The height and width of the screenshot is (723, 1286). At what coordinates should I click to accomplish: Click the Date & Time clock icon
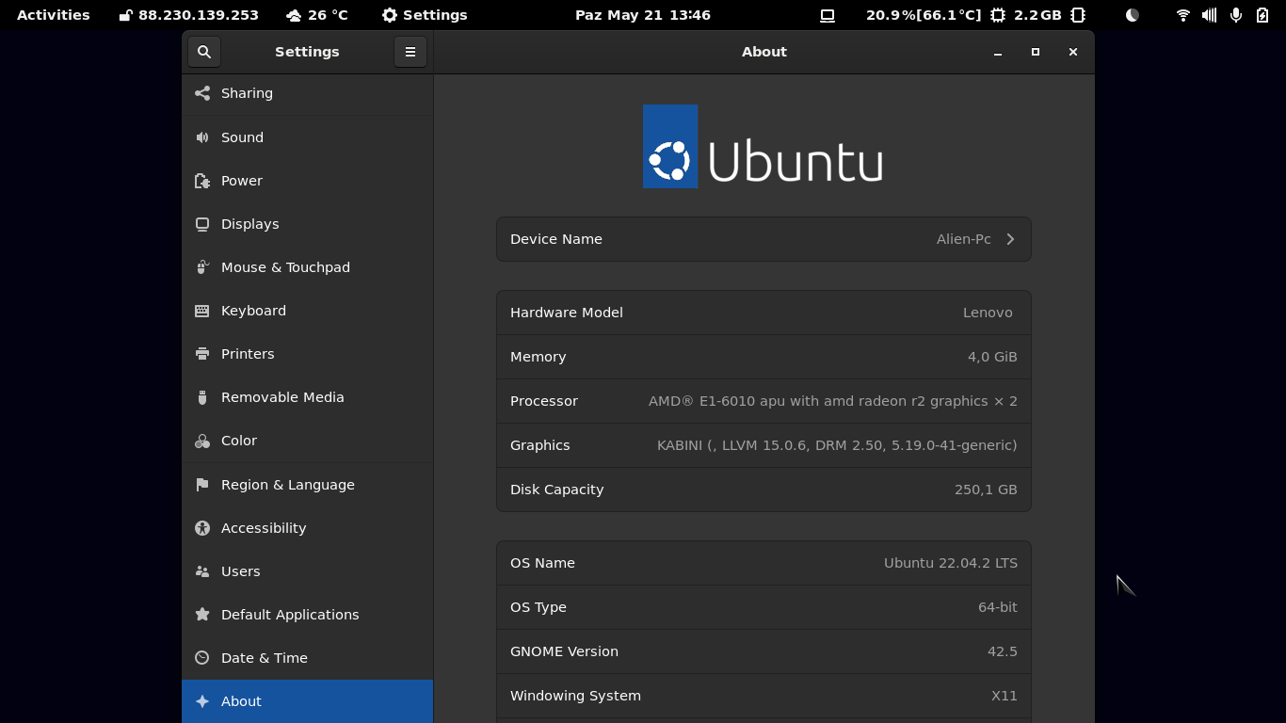[x=202, y=658]
